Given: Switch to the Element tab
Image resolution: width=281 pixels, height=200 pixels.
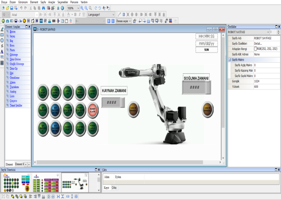Looking at the screenshot, I should coord(9,164).
